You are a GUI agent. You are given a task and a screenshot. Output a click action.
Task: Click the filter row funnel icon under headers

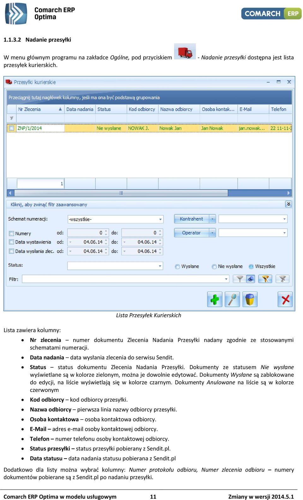12,118
